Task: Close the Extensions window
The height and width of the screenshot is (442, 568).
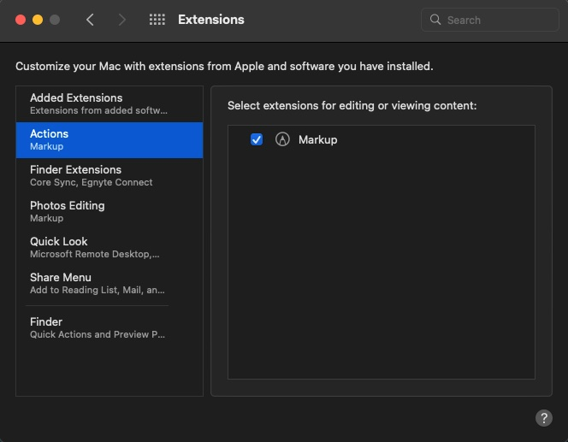Action: (x=21, y=20)
